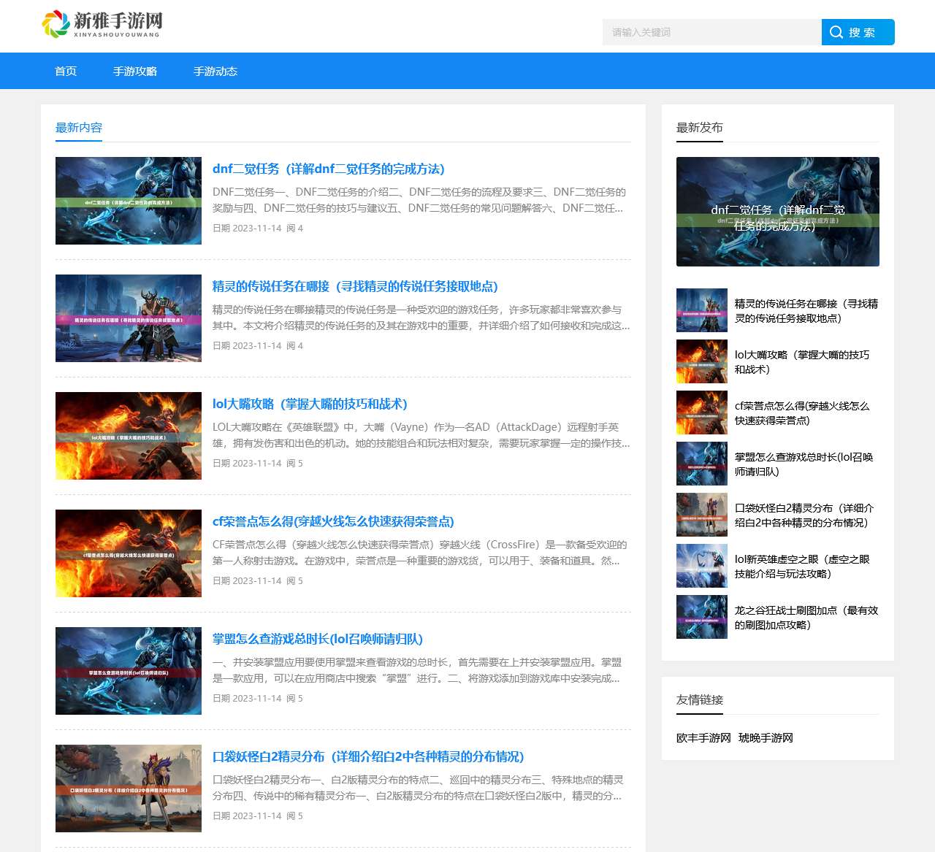Open sidebar link 精灵的传说任务在哪接
Image resolution: width=935 pixels, height=852 pixels.
pos(806,311)
